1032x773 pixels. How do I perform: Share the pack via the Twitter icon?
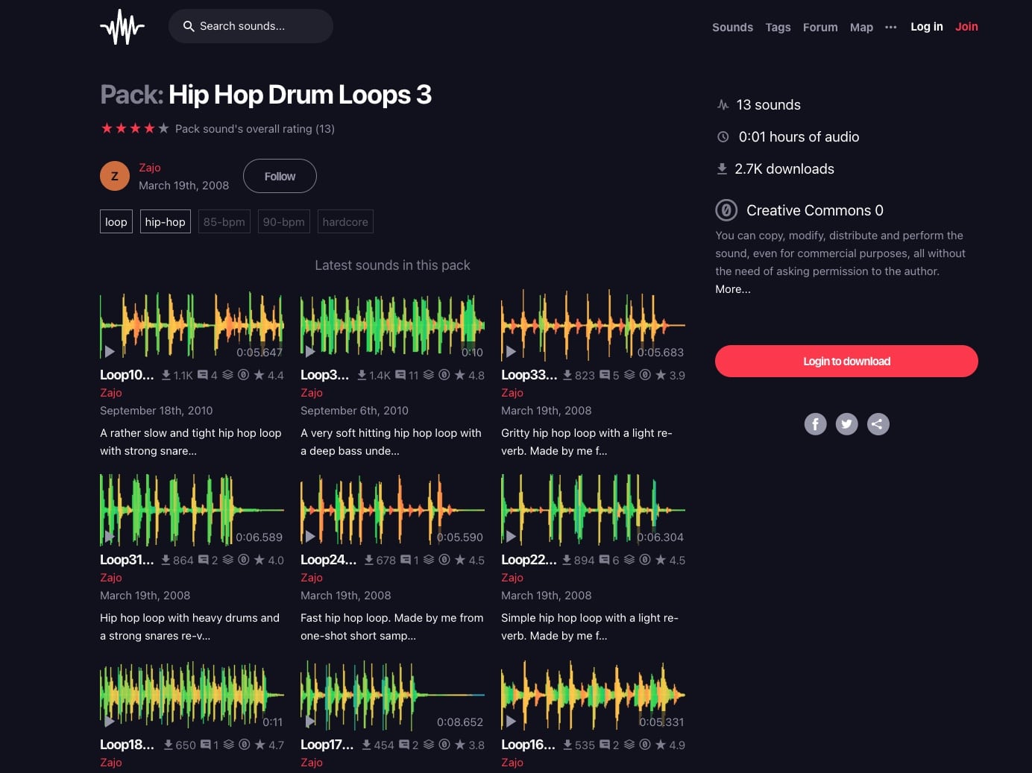point(846,423)
